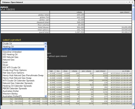Sort by prev volume column header
This screenshot has width=135, height=109.
coord(86,71)
